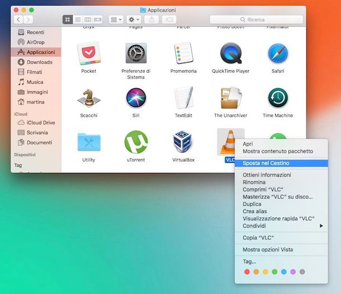Switch to list view mode
Viewport: 341px width, 294px height.
coord(78,20)
